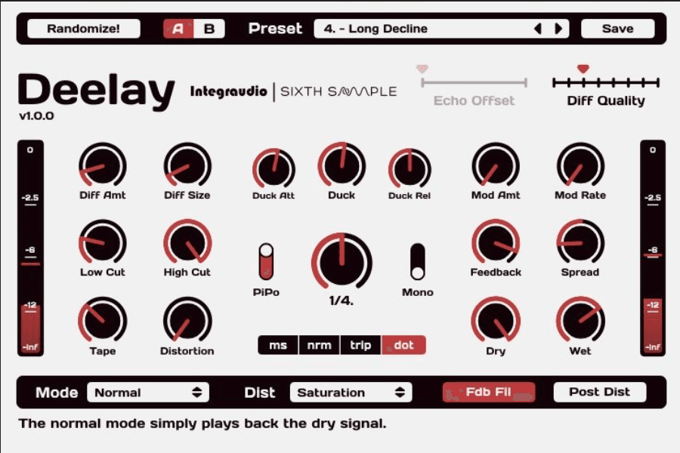Click the Diff Size knob
The image size is (680, 453).
[187, 166]
